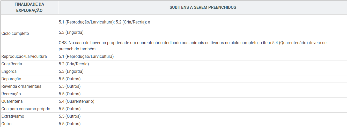
Task: Click '5.5 (Outros)' in the Depuração row
Action: 70,79
